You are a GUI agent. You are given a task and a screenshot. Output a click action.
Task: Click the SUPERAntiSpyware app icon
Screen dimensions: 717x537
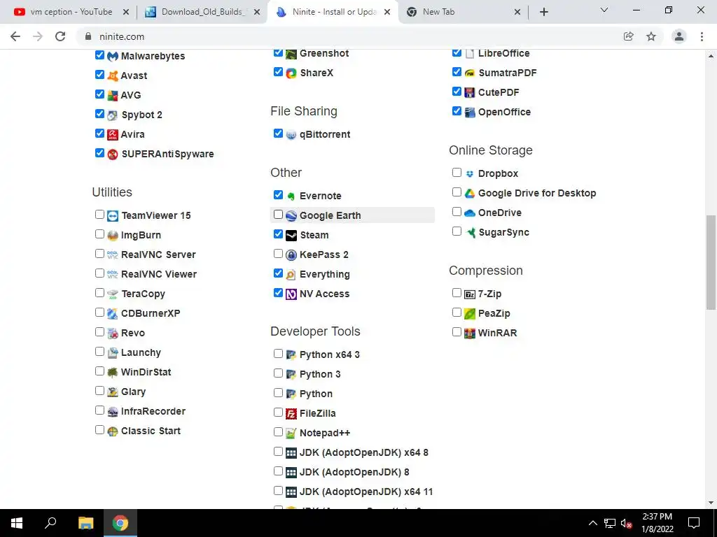113,155
